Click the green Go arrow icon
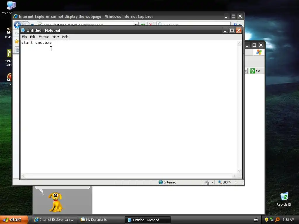The image size is (299, 224). pos(252,71)
